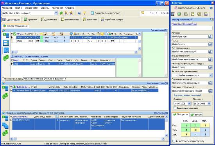Open the Регион lookup button
The height and width of the screenshot is (146, 215).
click(210, 36)
